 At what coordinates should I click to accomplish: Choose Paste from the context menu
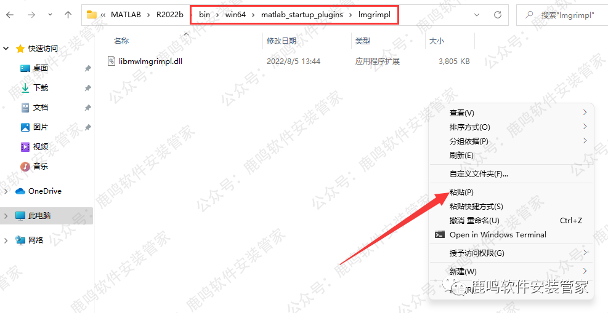click(461, 192)
